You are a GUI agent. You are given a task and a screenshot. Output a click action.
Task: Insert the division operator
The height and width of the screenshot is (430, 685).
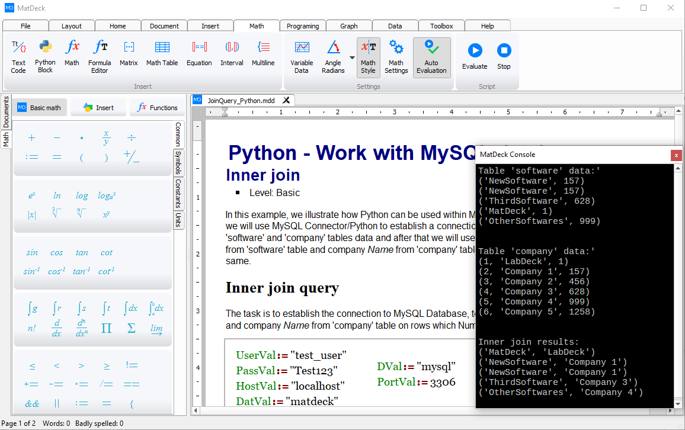[132, 138]
